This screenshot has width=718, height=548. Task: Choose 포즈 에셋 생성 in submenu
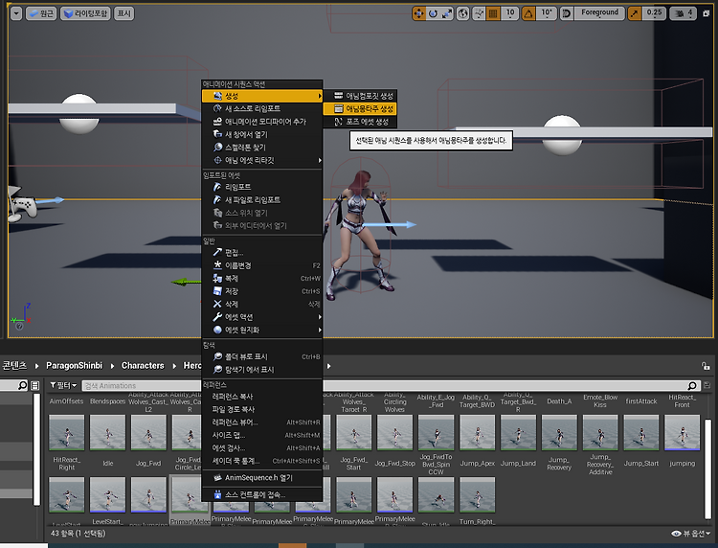tap(359, 122)
